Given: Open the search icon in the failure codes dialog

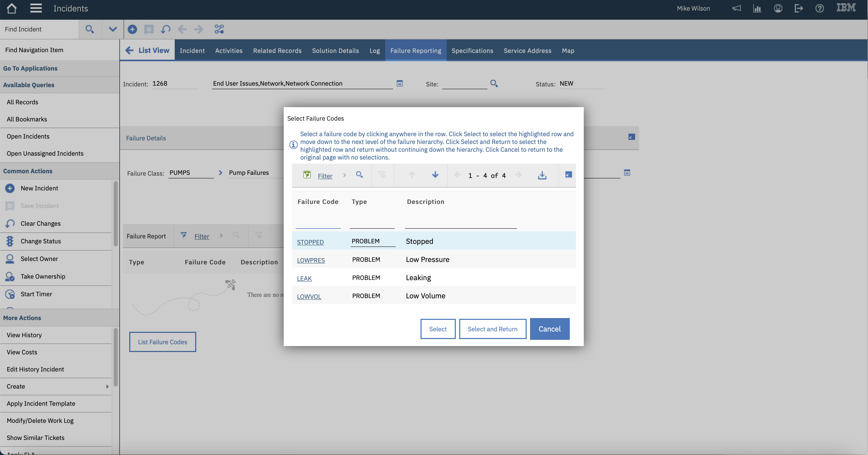Looking at the screenshot, I should tap(359, 175).
